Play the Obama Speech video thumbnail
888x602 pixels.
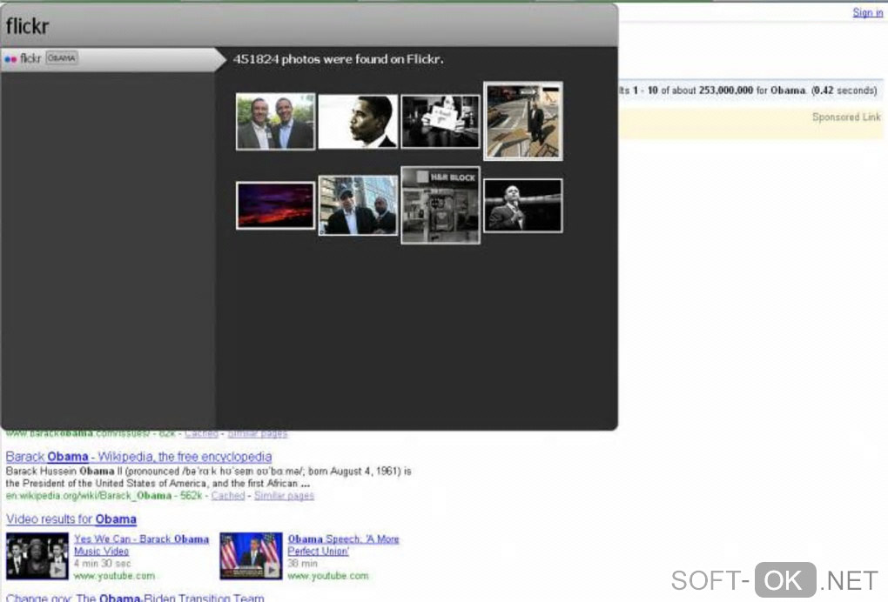(251, 556)
